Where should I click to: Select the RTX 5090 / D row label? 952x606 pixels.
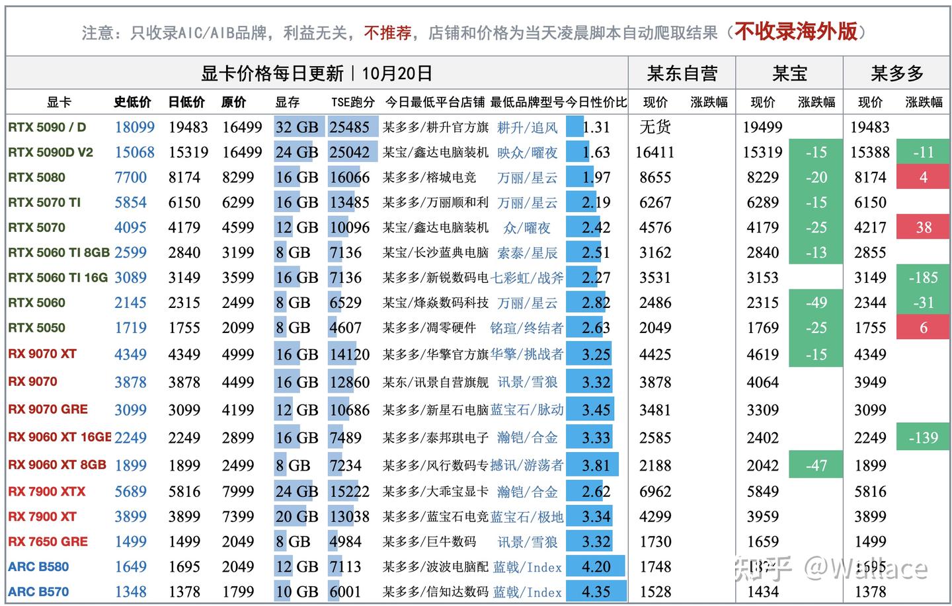coord(47,127)
